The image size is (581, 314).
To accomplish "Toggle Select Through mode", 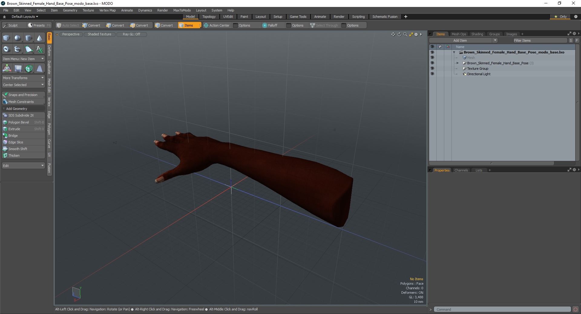I will click(324, 25).
